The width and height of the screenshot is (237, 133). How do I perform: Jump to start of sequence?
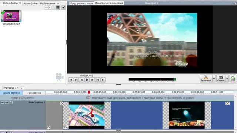coord(71,80)
